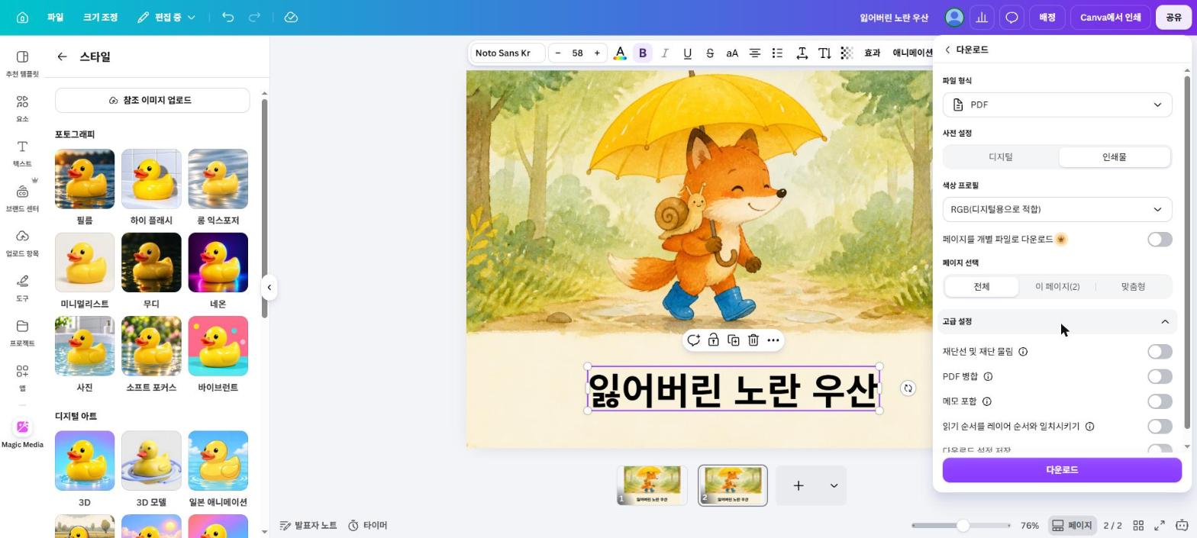Toggle underline formatting
The width and height of the screenshot is (1197, 538).
click(x=687, y=53)
